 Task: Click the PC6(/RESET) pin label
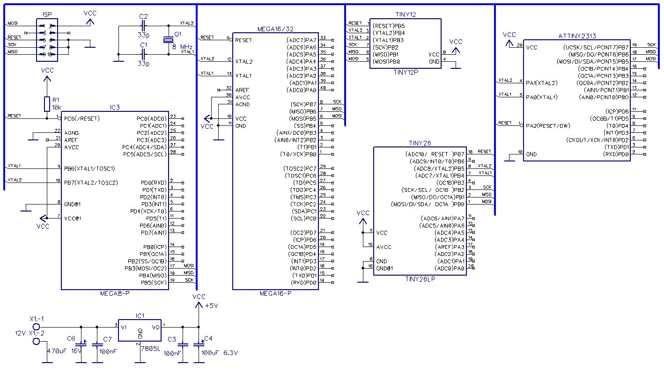82,119
